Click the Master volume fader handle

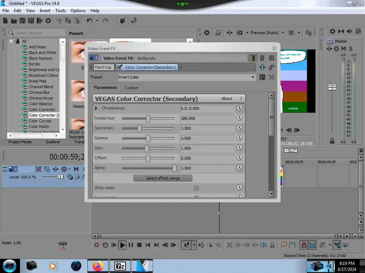click(332, 87)
